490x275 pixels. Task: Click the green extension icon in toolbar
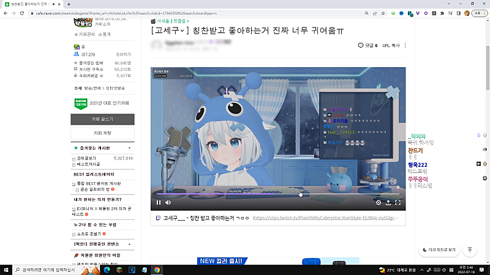[x=393, y=13]
